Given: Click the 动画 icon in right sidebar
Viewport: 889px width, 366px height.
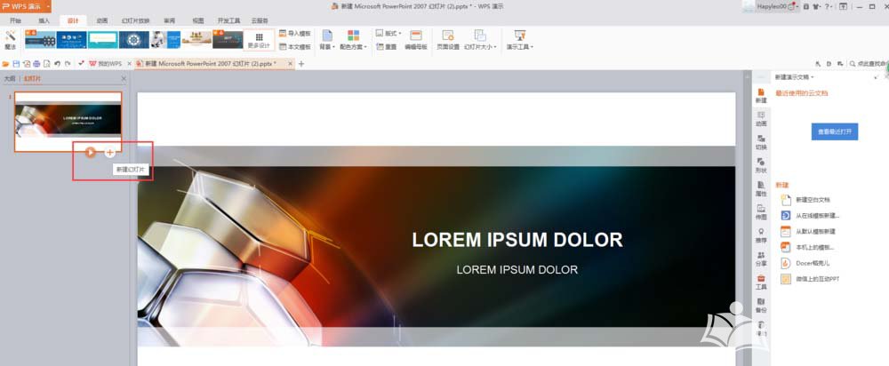Looking at the screenshot, I should click(761, 119).
